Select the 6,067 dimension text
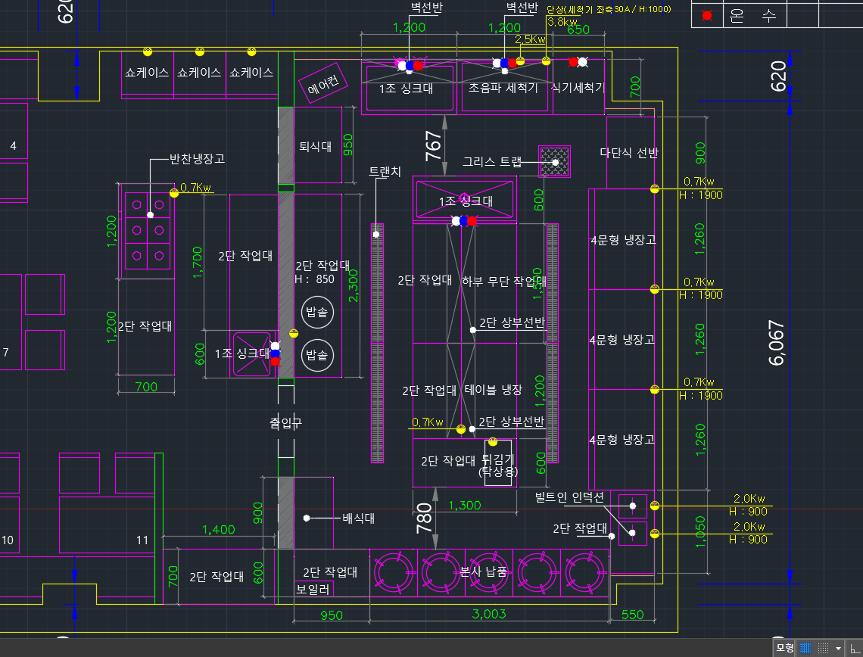This screenshot has height=657, width=863. (x=777, y=343)
